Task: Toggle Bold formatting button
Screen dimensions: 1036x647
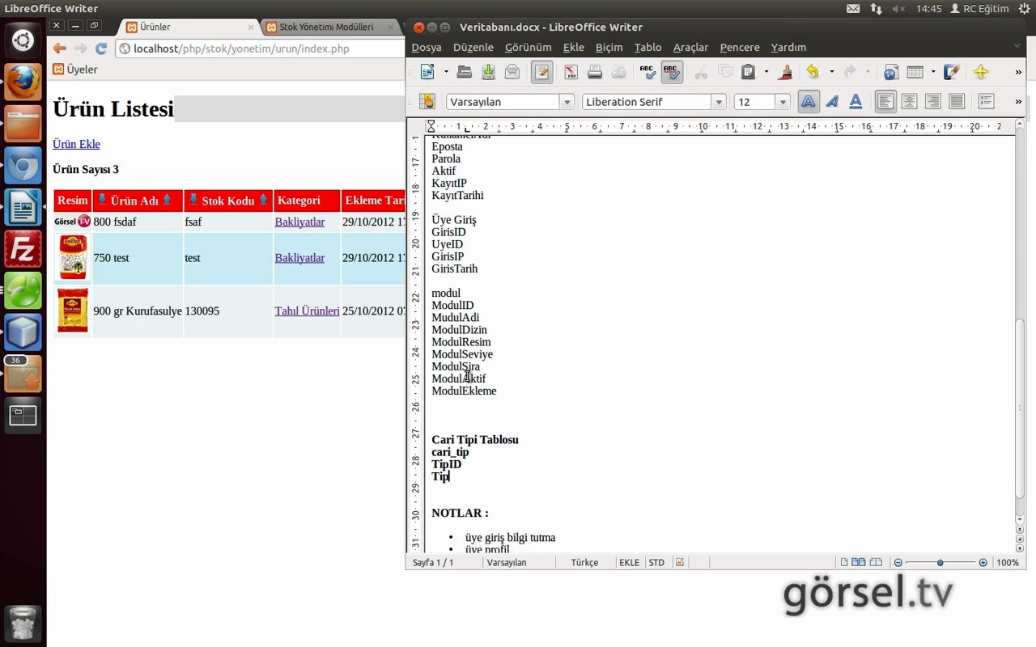Action: point(808,101)
